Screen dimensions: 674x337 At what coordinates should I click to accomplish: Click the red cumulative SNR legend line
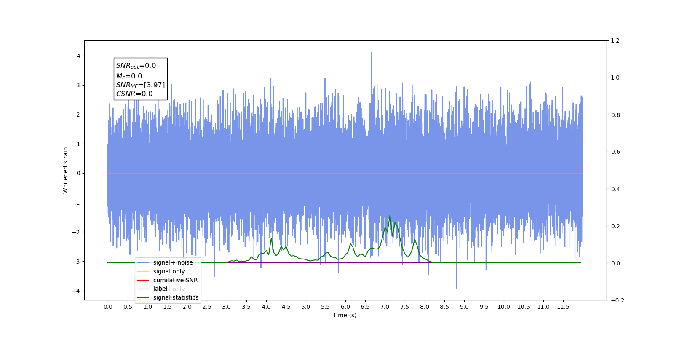pos(143,280)
